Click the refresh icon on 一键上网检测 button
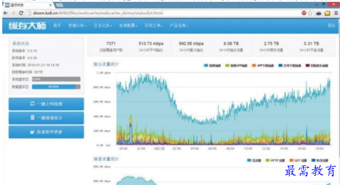340x185 pixels. [32, 104]
